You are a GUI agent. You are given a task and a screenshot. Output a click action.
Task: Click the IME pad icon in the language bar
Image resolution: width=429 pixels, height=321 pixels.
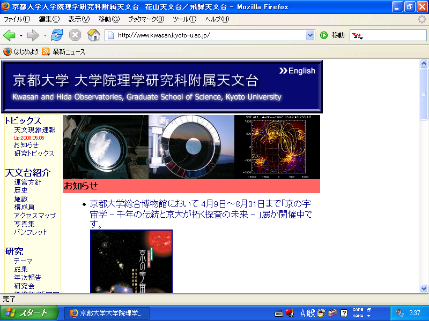click(321, 313)
